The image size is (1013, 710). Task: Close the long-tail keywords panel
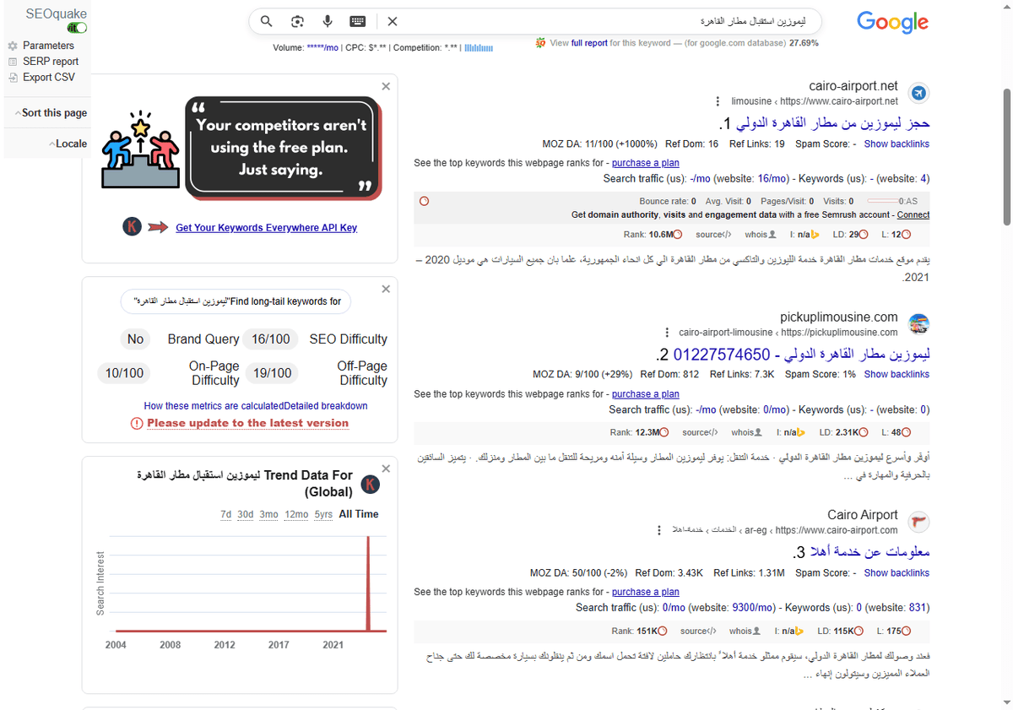tap(386, 289)
